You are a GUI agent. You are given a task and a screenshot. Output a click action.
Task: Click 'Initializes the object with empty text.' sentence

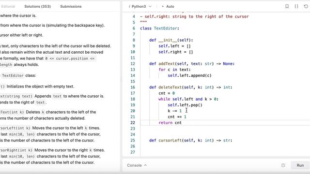point(40,87)
